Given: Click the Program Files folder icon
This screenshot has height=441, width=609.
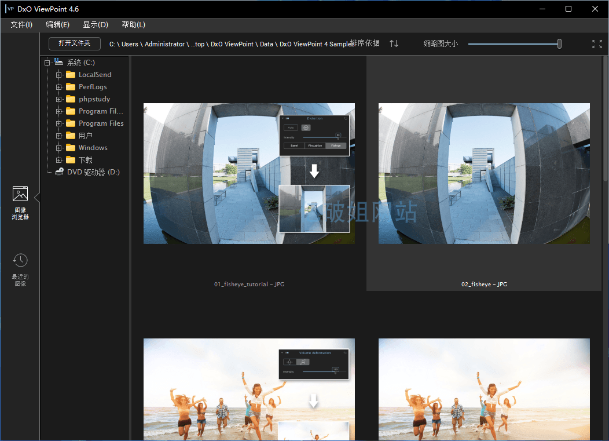Looking at the screenshot, I should point(71,123).
